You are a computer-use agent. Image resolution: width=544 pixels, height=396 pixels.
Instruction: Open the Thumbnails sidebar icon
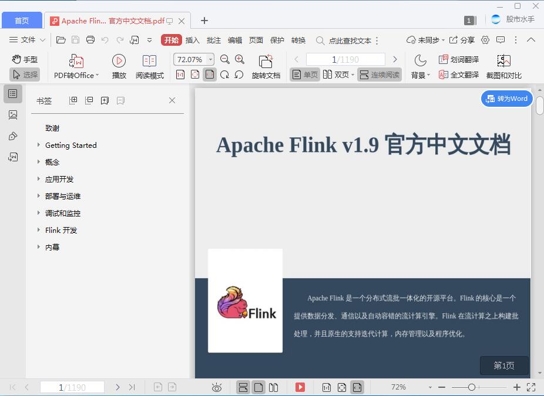point(13,114)
